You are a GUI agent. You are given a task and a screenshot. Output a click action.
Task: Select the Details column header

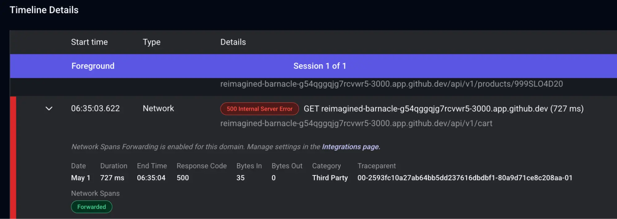[x=233, y=42]
